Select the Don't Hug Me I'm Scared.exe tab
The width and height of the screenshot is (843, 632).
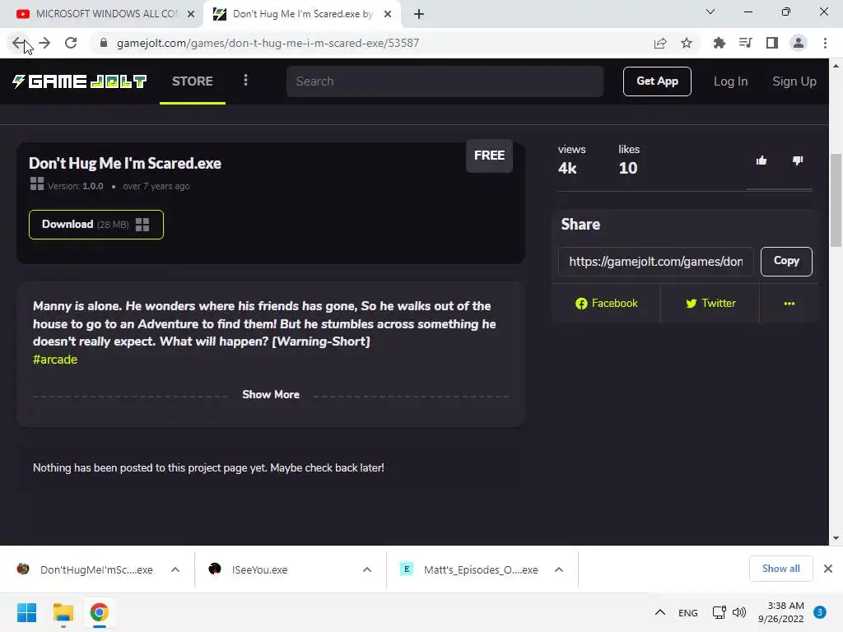pyautogui.click(x=302, y=14)
